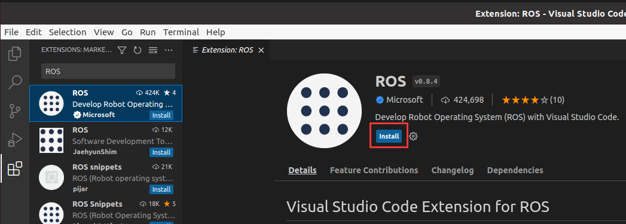Focus the extensions search box containing ROS
This screenshot has height=224, width=626.
point(108,71)
